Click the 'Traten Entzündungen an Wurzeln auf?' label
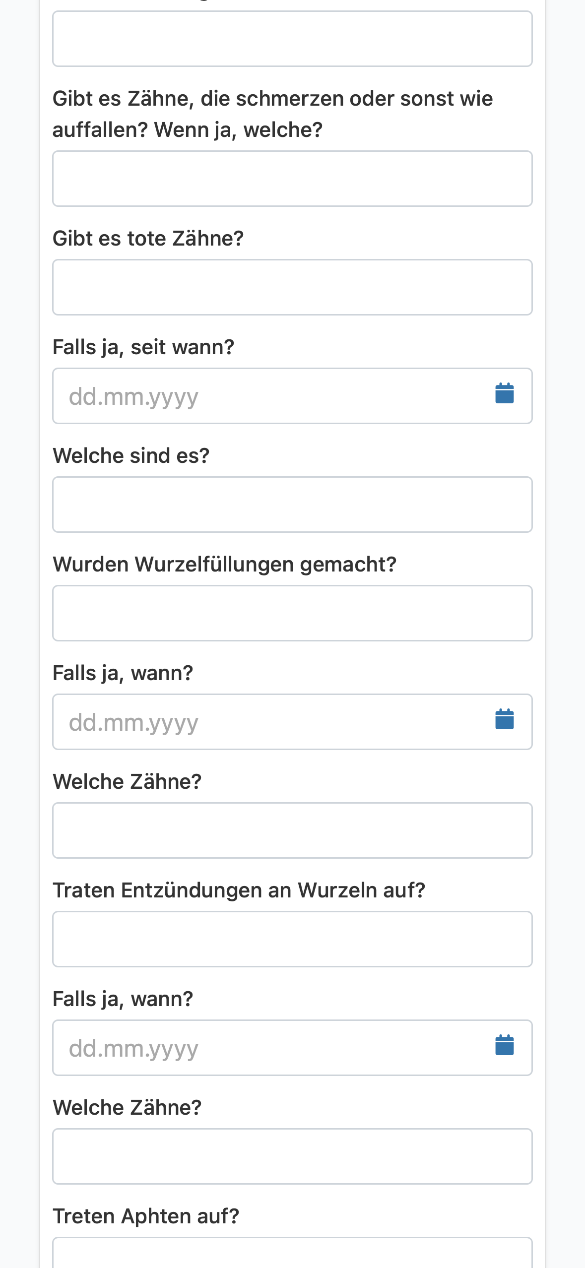 239,890
